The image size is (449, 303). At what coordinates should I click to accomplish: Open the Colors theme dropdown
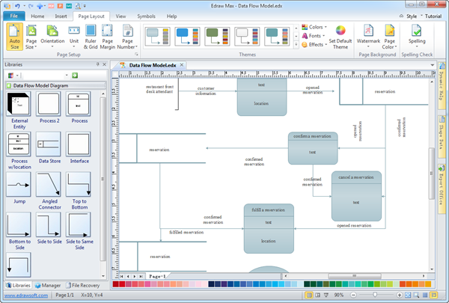pyautogui.click(x=315, y=27)
